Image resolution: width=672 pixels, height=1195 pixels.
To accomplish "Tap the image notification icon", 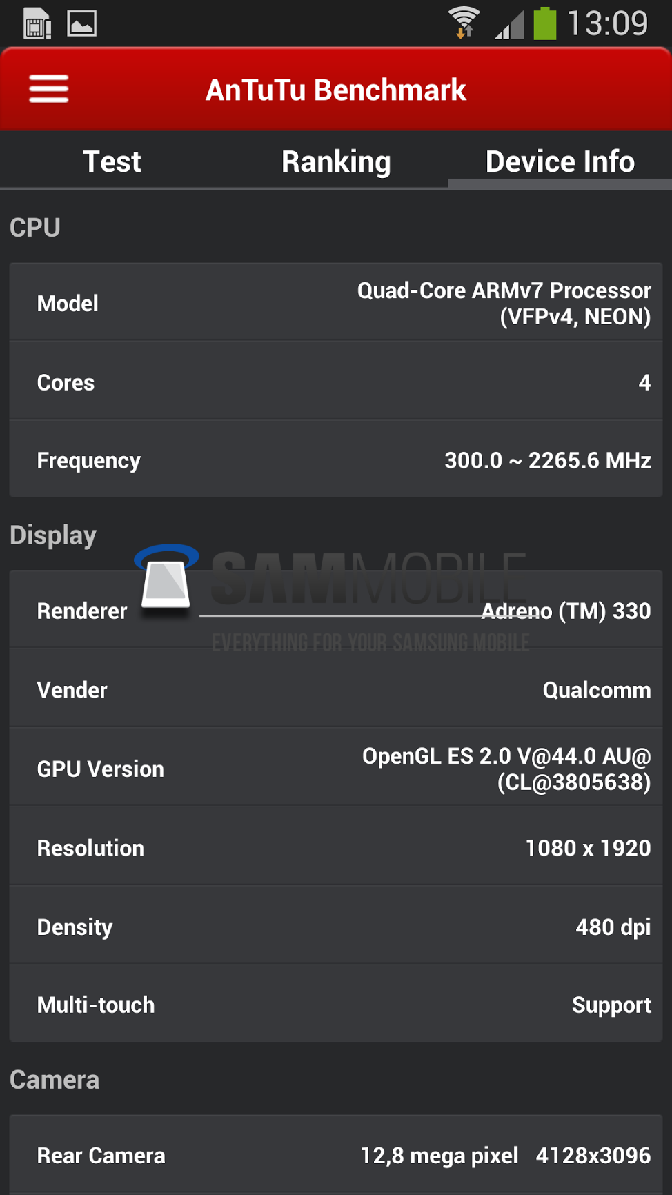I will click(x=81, y=23).
